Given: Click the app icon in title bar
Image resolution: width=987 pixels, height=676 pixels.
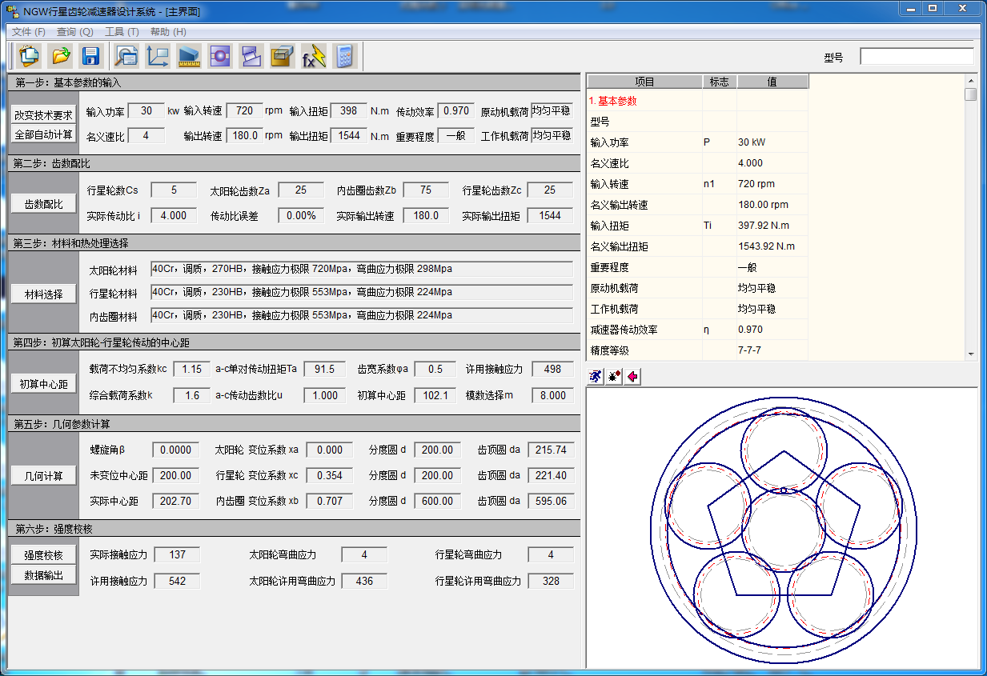Looking at the screenshot, I should point(11,11).
